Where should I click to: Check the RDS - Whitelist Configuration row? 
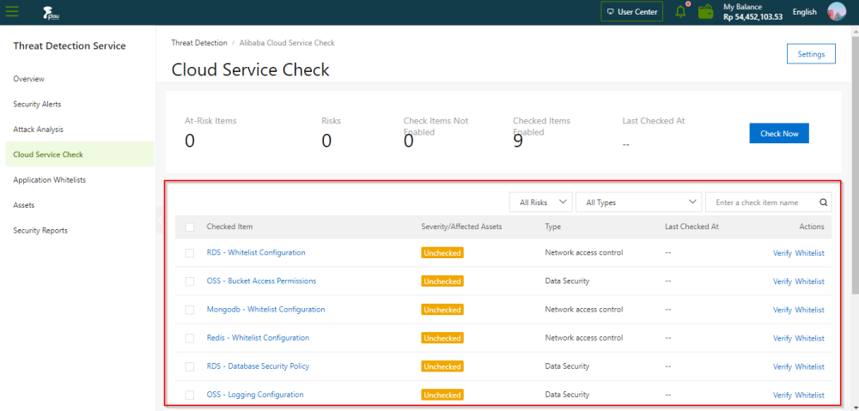tap(190, 253)
